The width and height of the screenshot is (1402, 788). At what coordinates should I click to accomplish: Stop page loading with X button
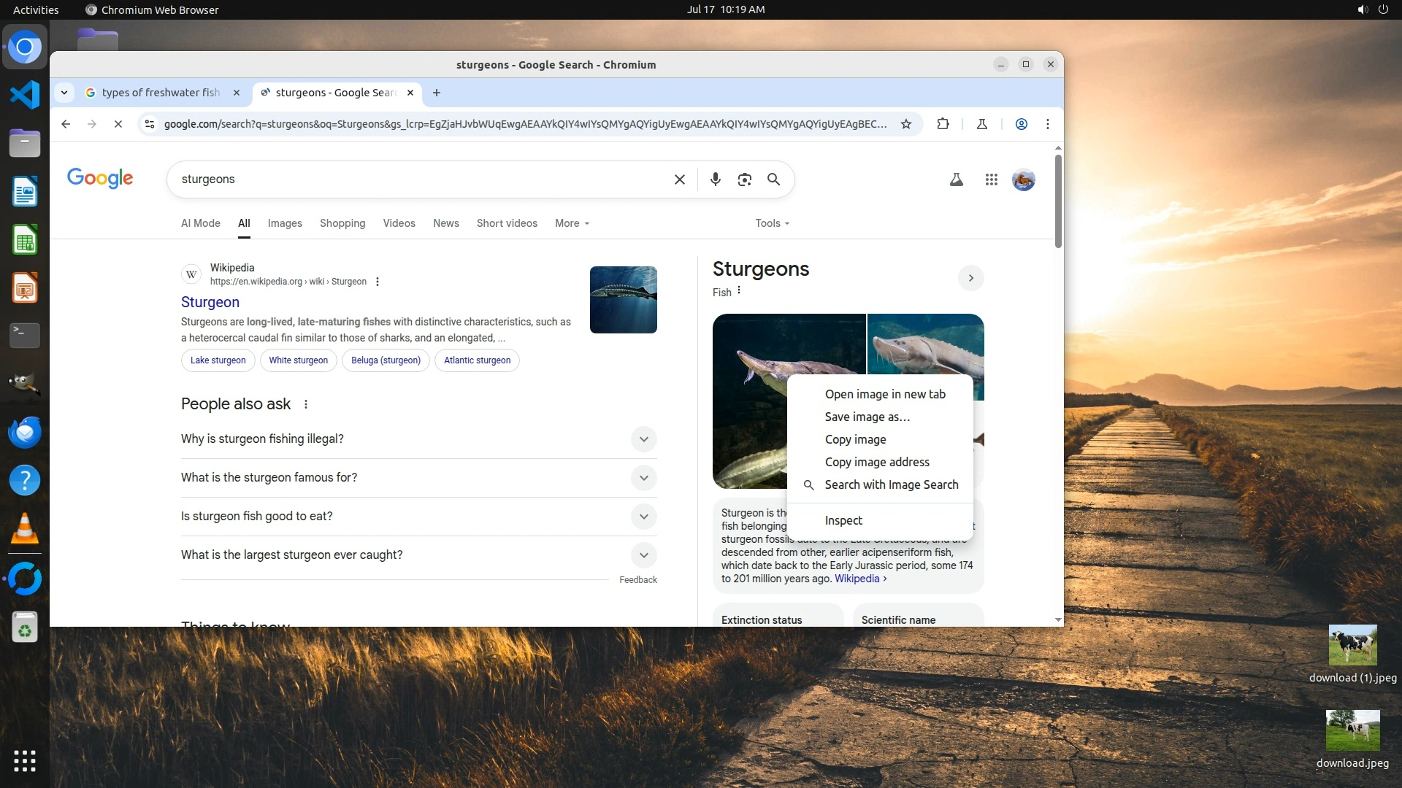118,124
